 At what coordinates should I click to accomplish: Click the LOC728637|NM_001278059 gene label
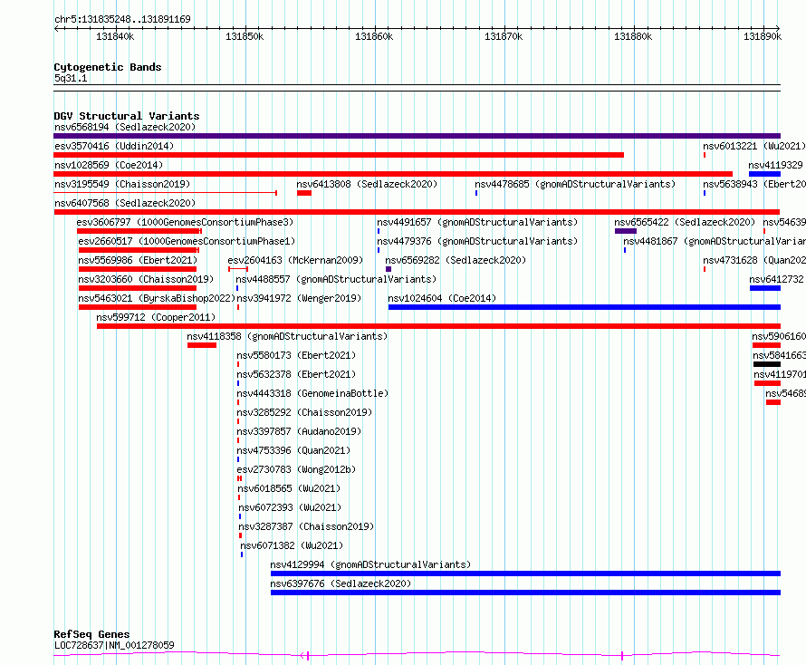[x=114, y=645]
